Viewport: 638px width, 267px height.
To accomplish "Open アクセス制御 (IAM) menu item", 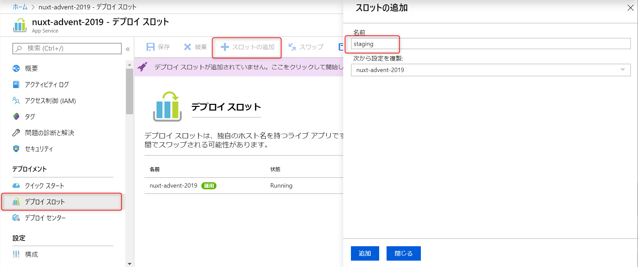I will tap(50, 101).
